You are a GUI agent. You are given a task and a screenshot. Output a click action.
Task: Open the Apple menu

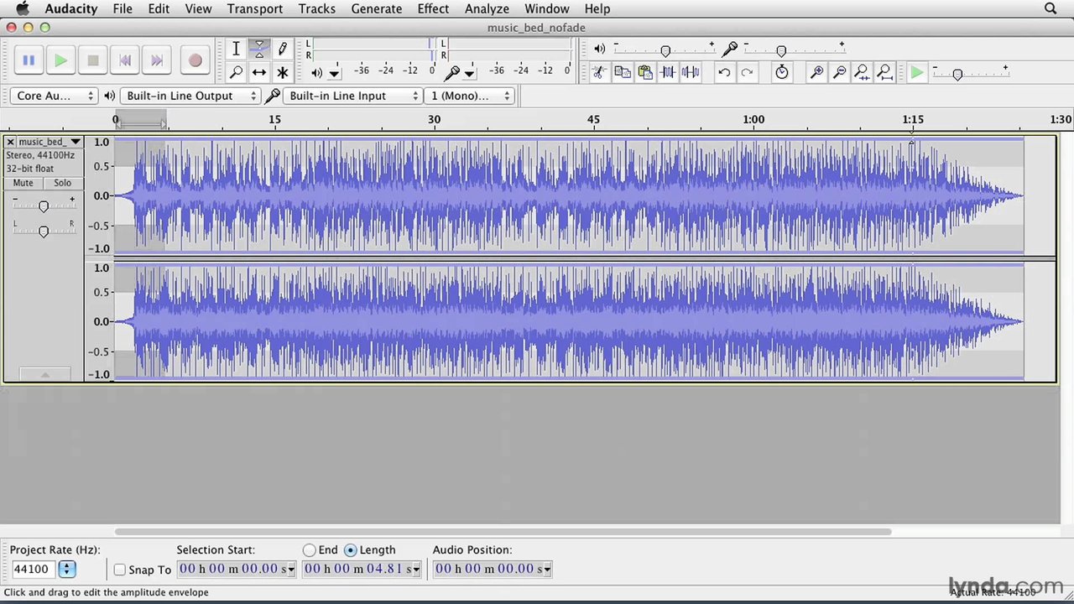23,8
